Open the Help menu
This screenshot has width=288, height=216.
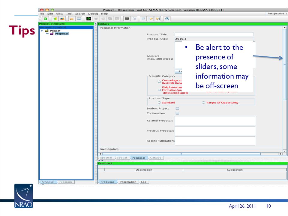(104, 14)
